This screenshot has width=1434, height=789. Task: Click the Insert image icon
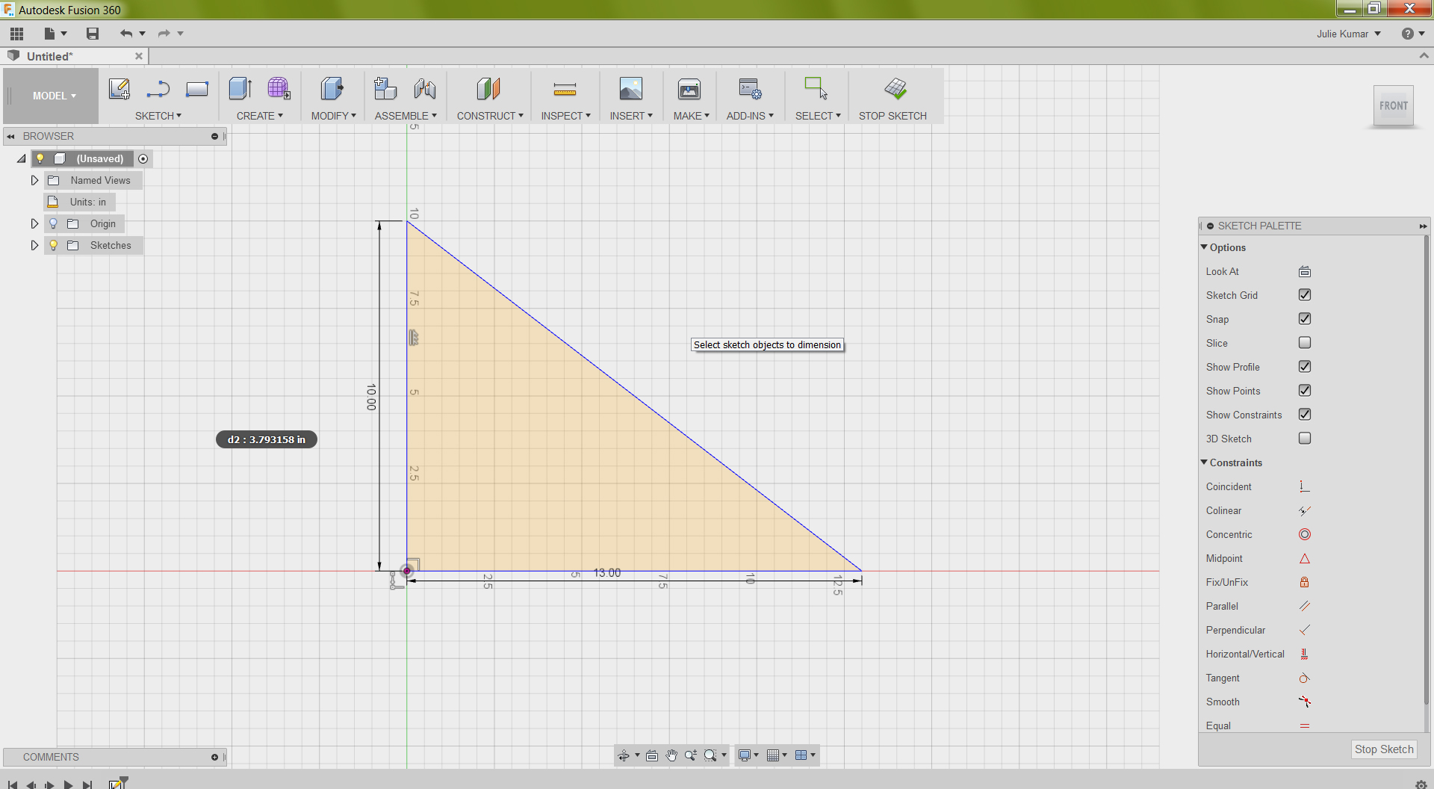tap(631, 89)
